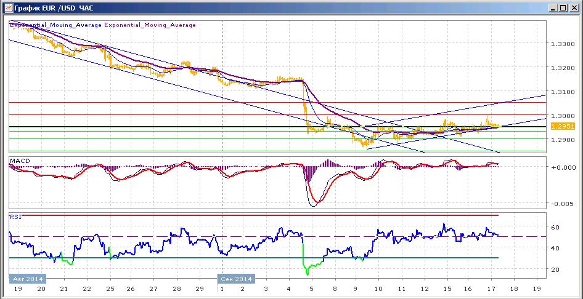The height and width of the screenshot is (299, 583).
Task: Close the График EUR/USD chart window
Action: click(x=573, y=7)
